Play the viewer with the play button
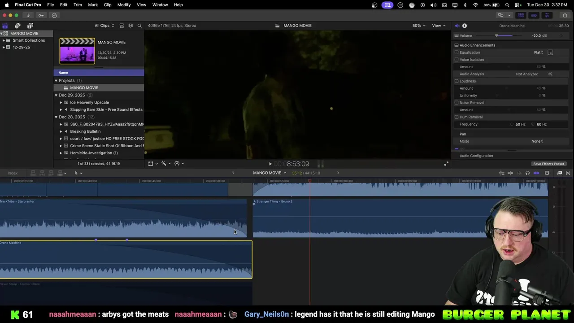This screenshot has width=574, height=323. [x=270, y=164]
